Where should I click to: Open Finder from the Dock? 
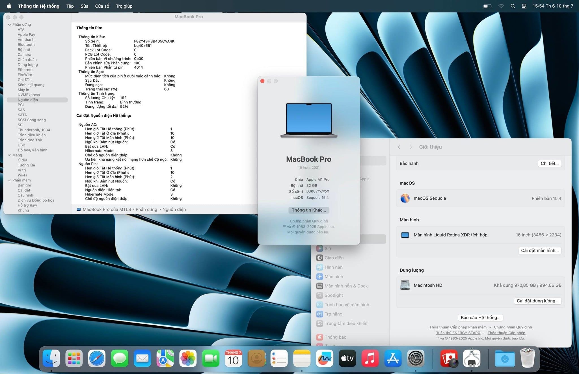[51, 358]
